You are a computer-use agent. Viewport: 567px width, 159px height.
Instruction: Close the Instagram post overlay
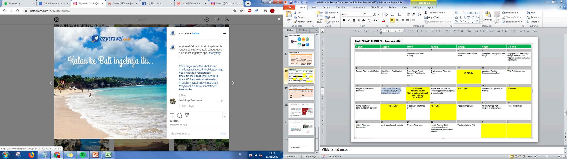pos(279,19)
